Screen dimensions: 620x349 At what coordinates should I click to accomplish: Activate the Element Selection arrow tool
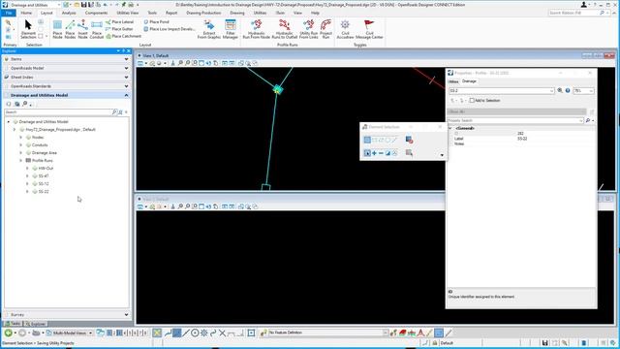tap(28, 29)
